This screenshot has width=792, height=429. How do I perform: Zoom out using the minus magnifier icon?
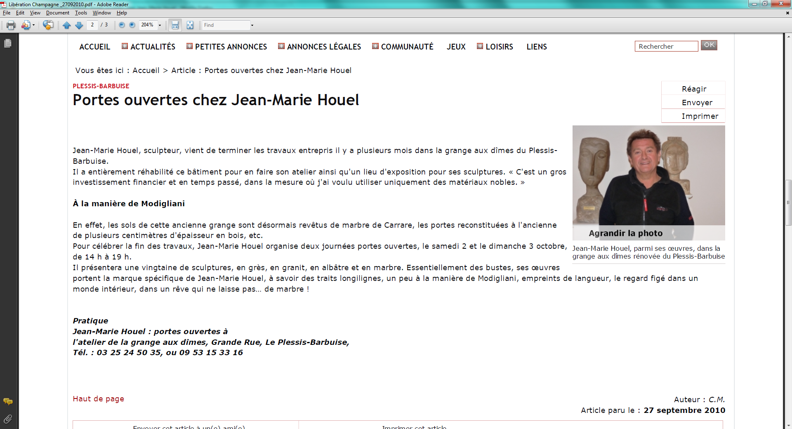[122, 25]
